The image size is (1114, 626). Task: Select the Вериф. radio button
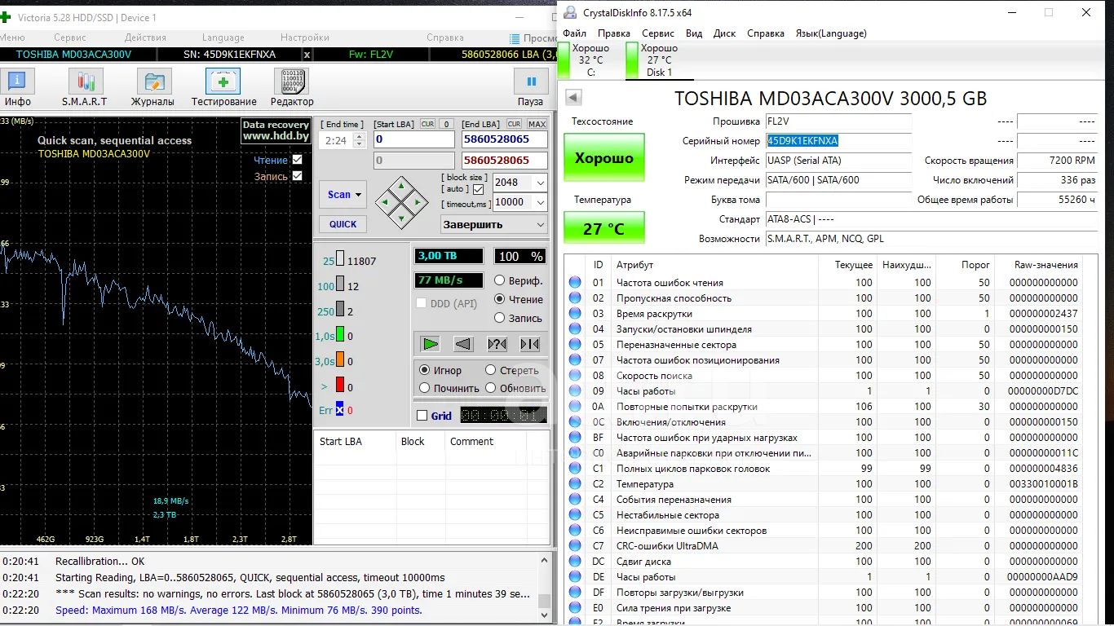pyautogui.click(x=500, y=280)
